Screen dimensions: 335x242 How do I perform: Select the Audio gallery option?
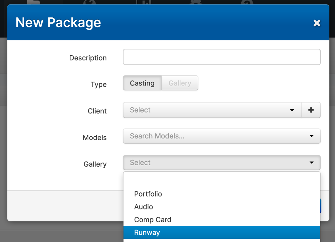144,207
